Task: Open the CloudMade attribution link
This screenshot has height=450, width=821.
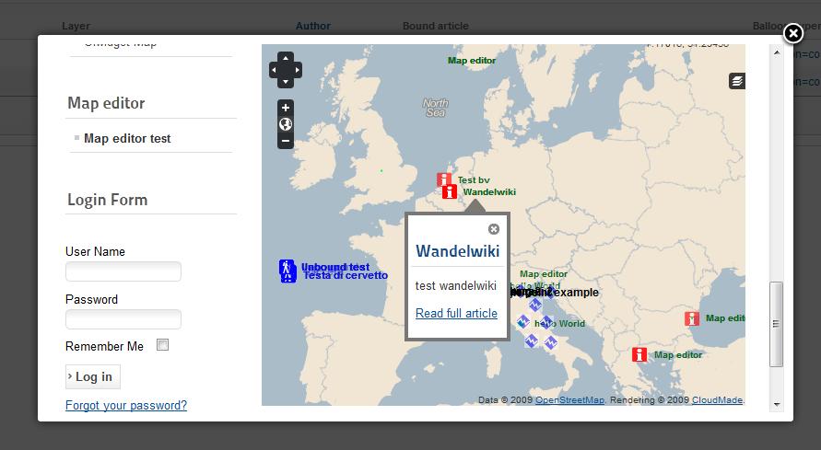Action: pos(717,399)
